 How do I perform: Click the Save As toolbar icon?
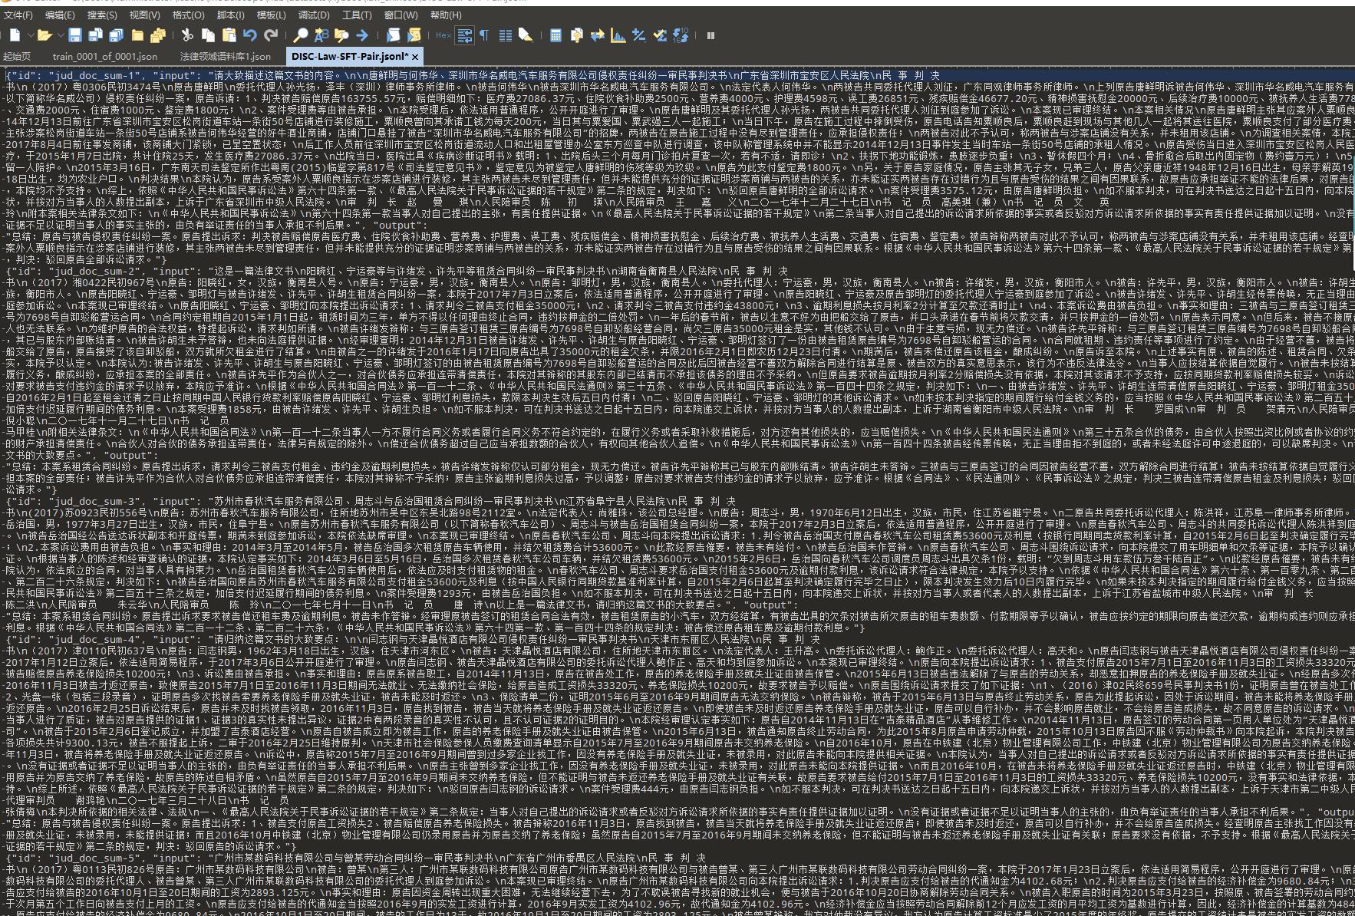(95, 35)
